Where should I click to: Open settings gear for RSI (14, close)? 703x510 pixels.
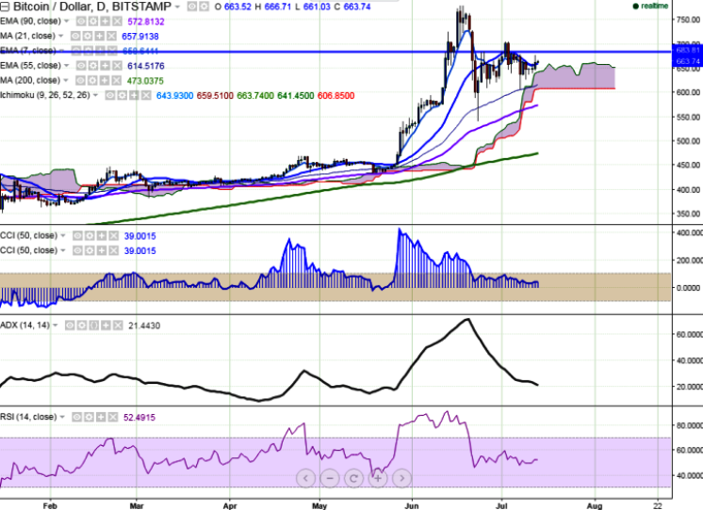pyautogui.click(x=89, y=417)
